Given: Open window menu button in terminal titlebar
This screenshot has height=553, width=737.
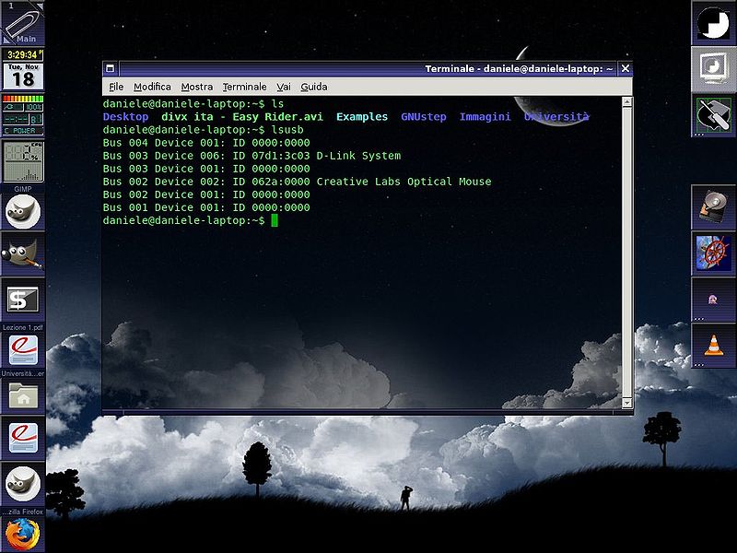Looking at the screenshot, I should point(111,68).
